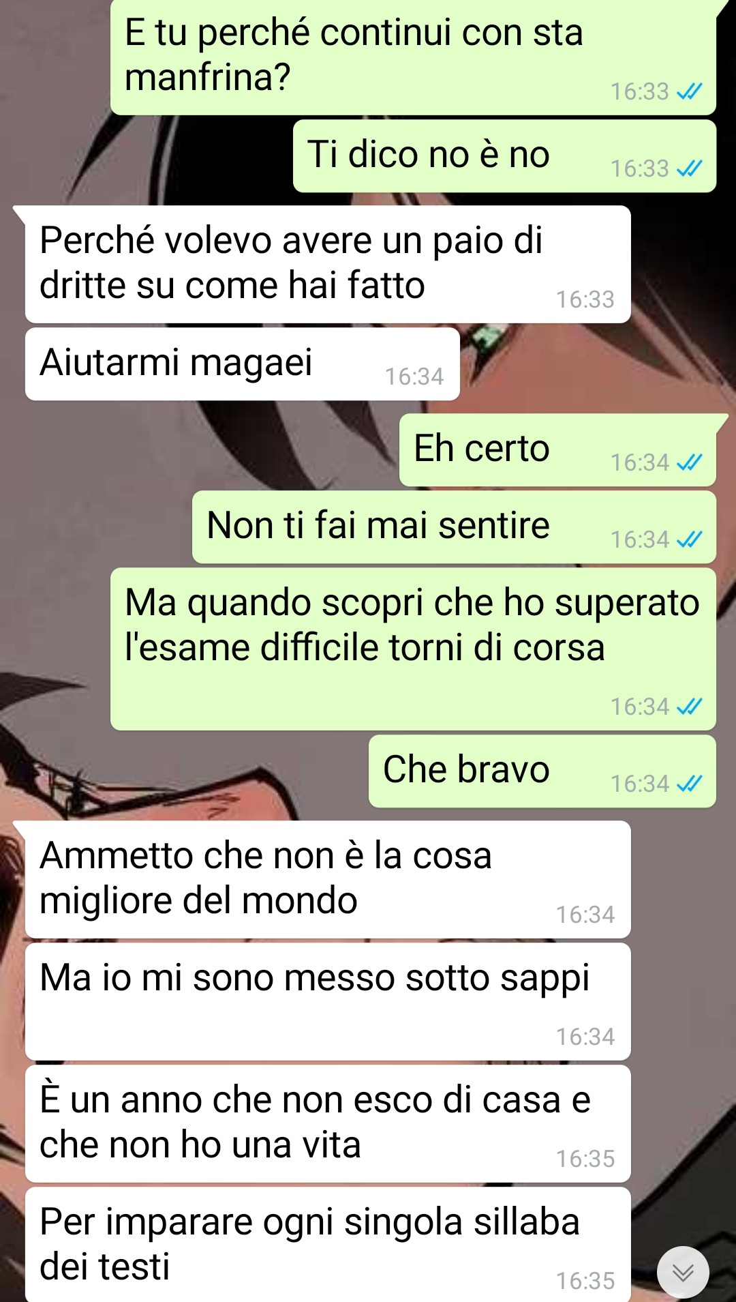Select the 'Perché volevo avere un paio' message

click(328, 264)
